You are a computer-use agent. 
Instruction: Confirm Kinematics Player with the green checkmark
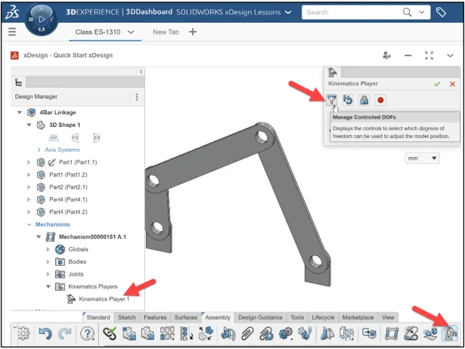click(x=437, y=83)
